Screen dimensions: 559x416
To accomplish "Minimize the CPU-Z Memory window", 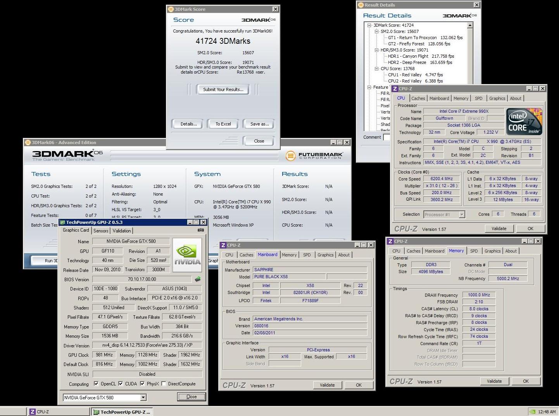I will point(524,241).
